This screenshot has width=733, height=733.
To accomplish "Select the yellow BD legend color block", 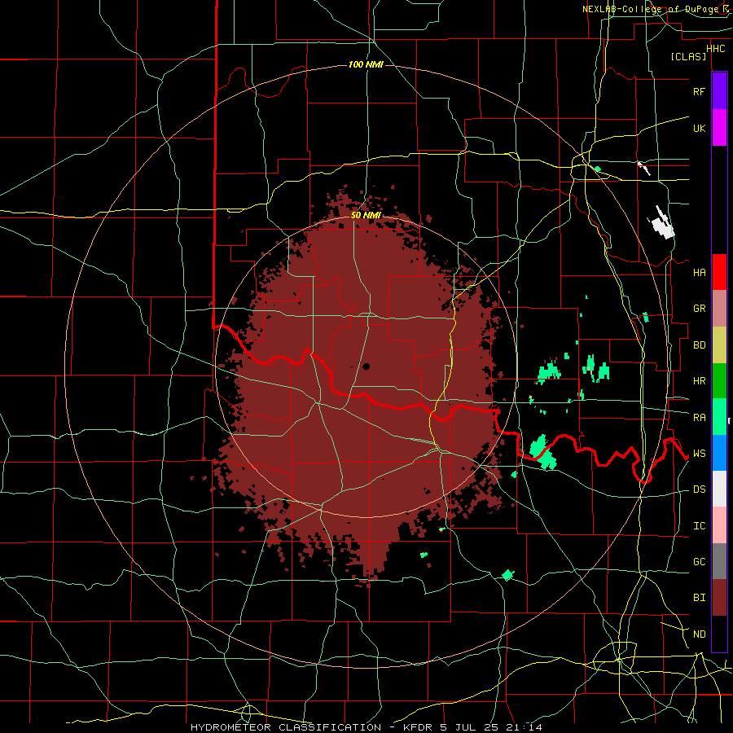I will (719, 345).
